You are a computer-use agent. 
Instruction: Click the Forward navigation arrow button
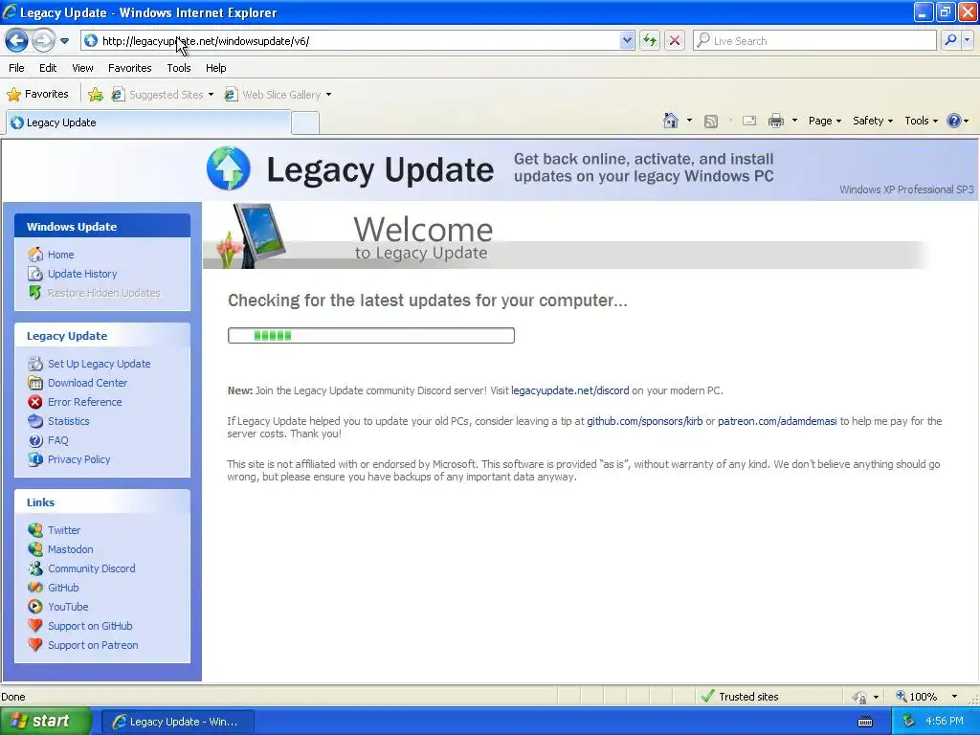[x=42, y=41]
